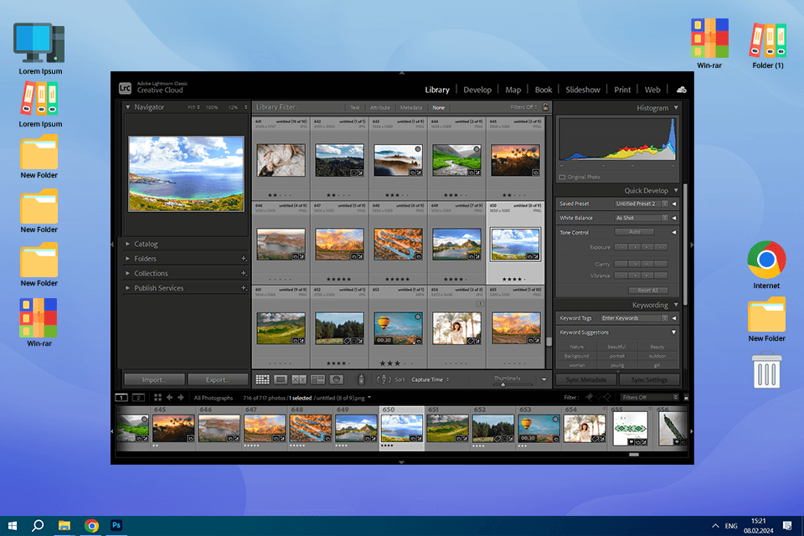Select the Painter spray can tool
Screen dimensions: 804x536
[x=361, y=379]
